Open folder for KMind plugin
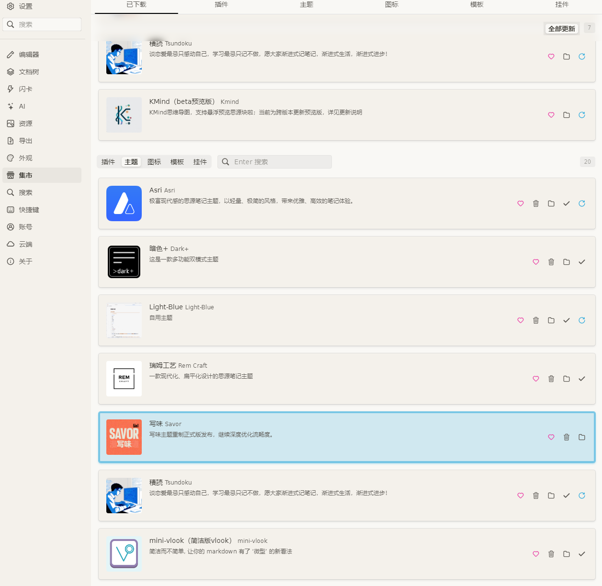 coord(567,115)
